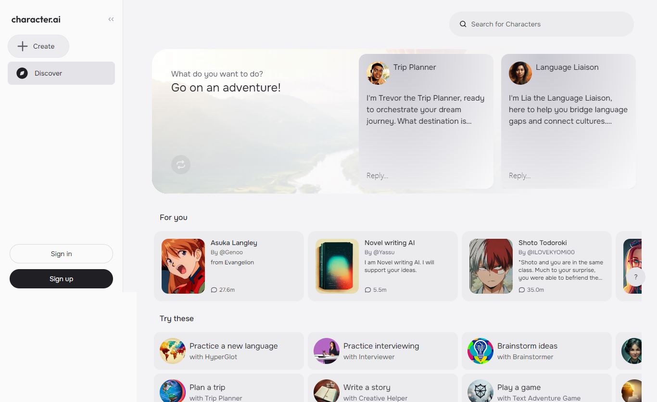Click the character.ai logo

(36, 20)
